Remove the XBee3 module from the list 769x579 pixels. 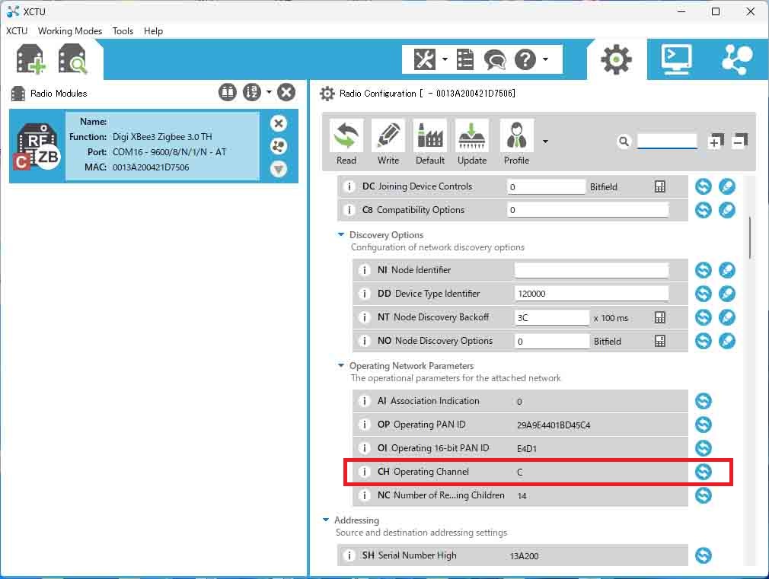coord(279,123)
